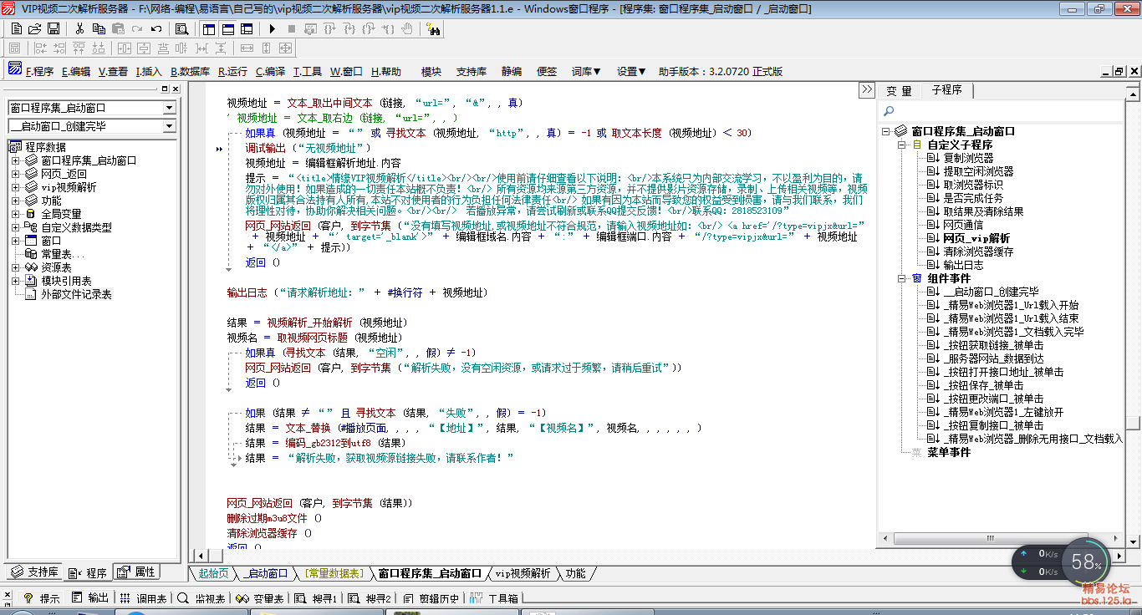Click the Undo arrow icon

[155, 28]
